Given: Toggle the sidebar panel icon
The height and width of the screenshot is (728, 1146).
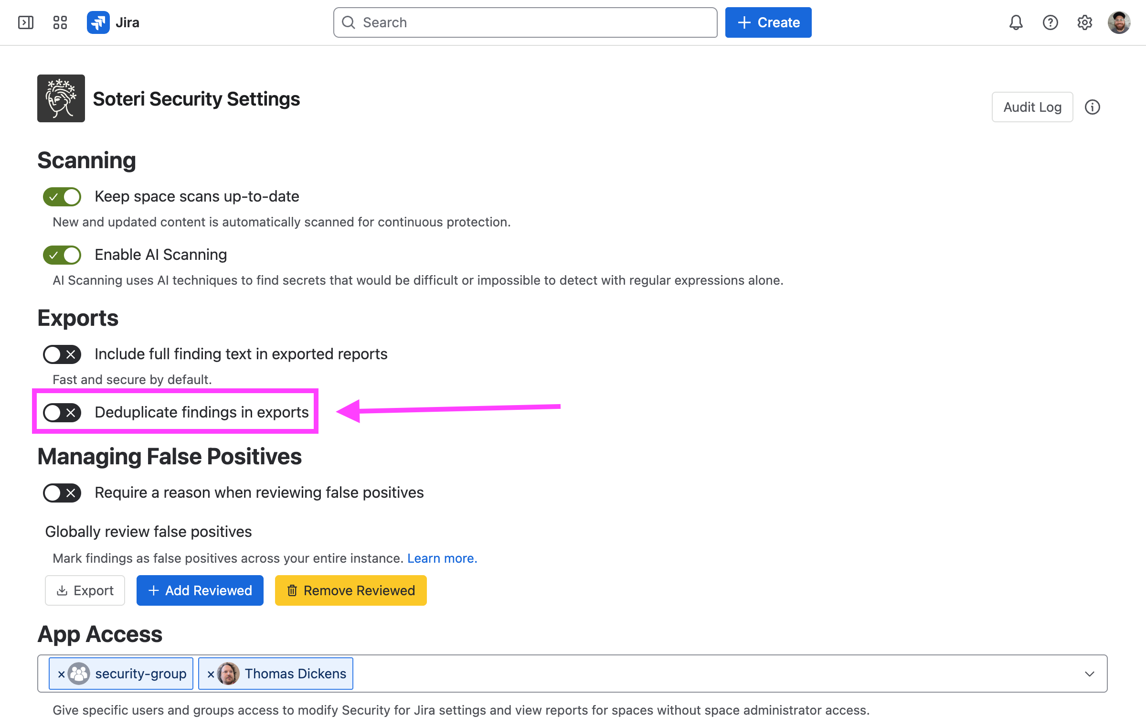Looking at the screenshot, I should [26, 22].
